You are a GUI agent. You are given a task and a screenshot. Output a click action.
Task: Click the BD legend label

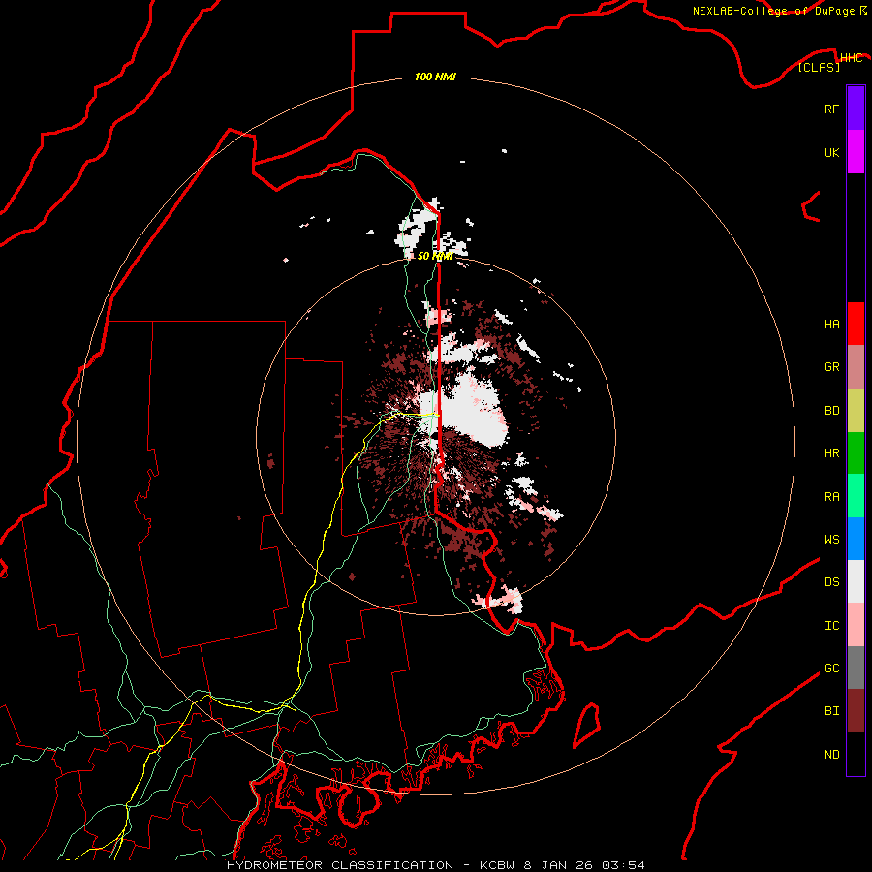831,411
